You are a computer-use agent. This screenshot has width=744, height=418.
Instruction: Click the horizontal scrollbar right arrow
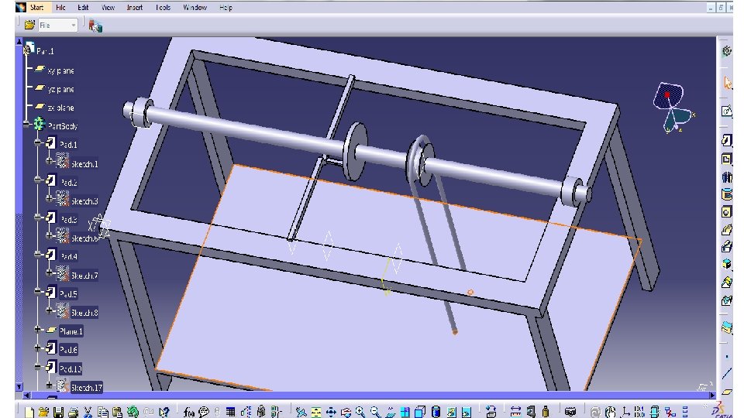tap(711, 395)
